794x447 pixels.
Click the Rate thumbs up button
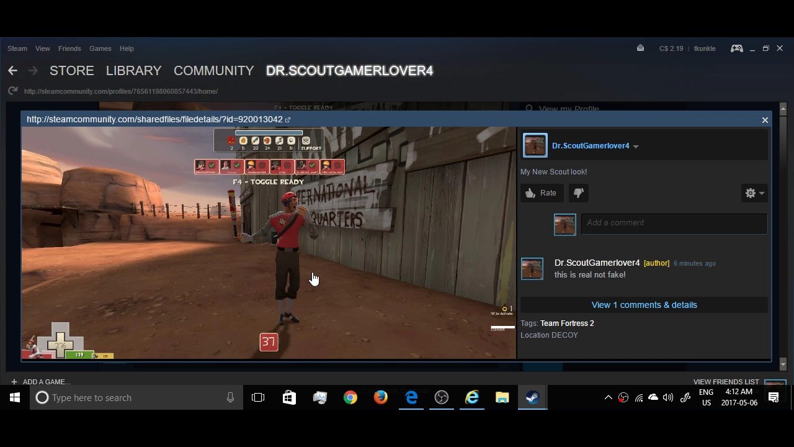pos(541,193)
